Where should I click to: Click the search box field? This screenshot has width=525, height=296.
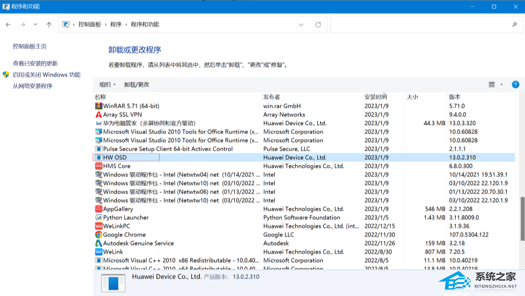click(x=426, y=25)
